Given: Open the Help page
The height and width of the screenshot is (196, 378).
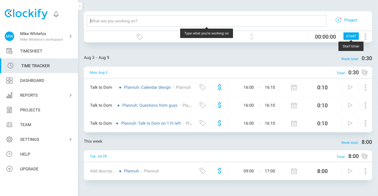Looking at the screenshot, I should coord(39,154).
